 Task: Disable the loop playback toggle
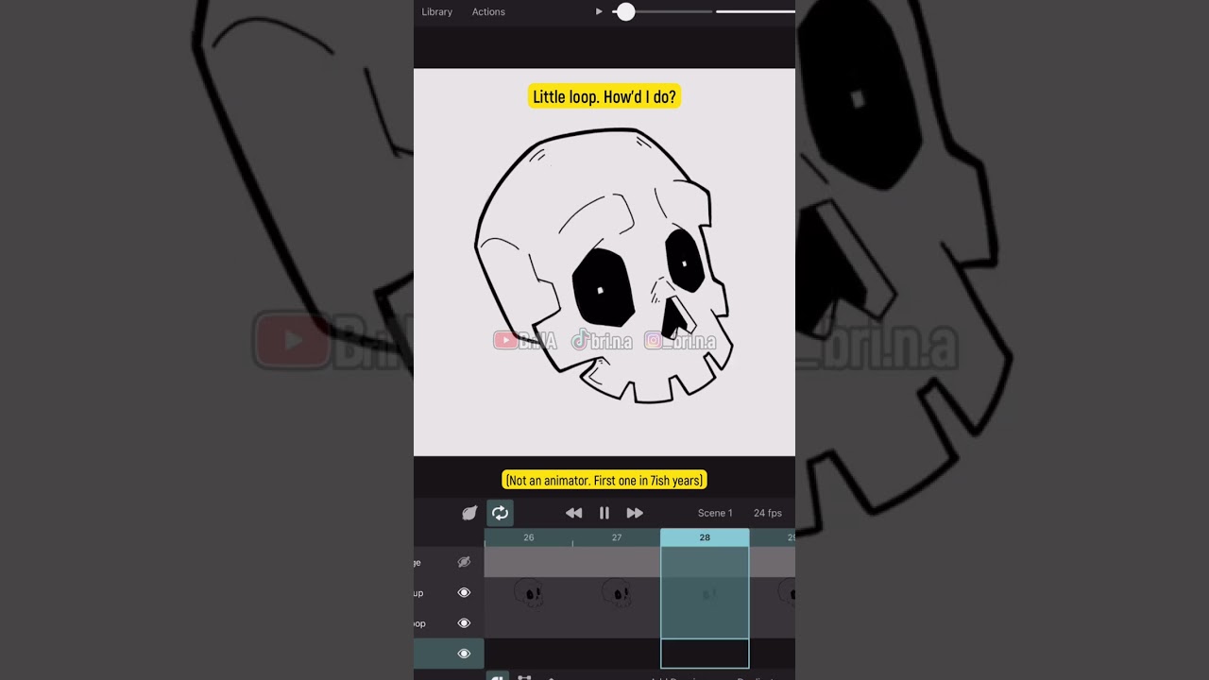[x=501, y=513]
